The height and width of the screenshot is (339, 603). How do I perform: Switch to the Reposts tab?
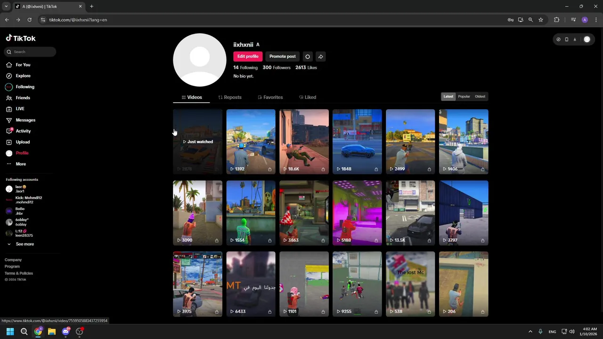coord(230,97)
